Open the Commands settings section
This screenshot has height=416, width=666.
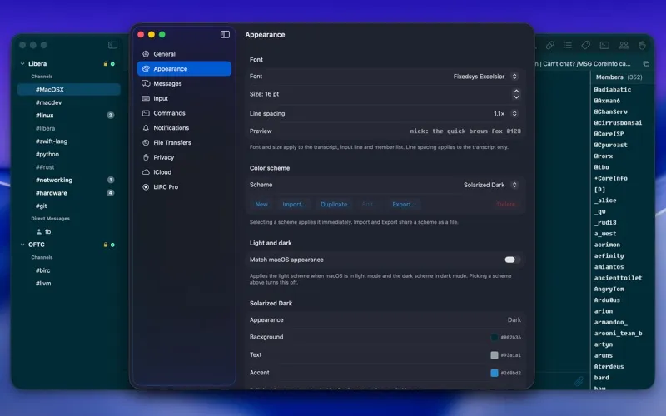(184, 113)
